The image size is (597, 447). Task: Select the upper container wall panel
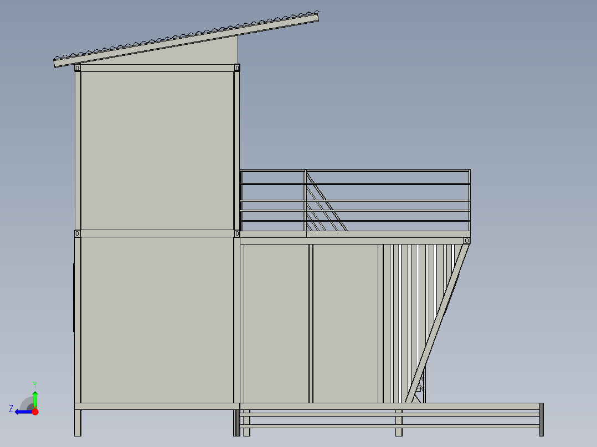point(157,150)
